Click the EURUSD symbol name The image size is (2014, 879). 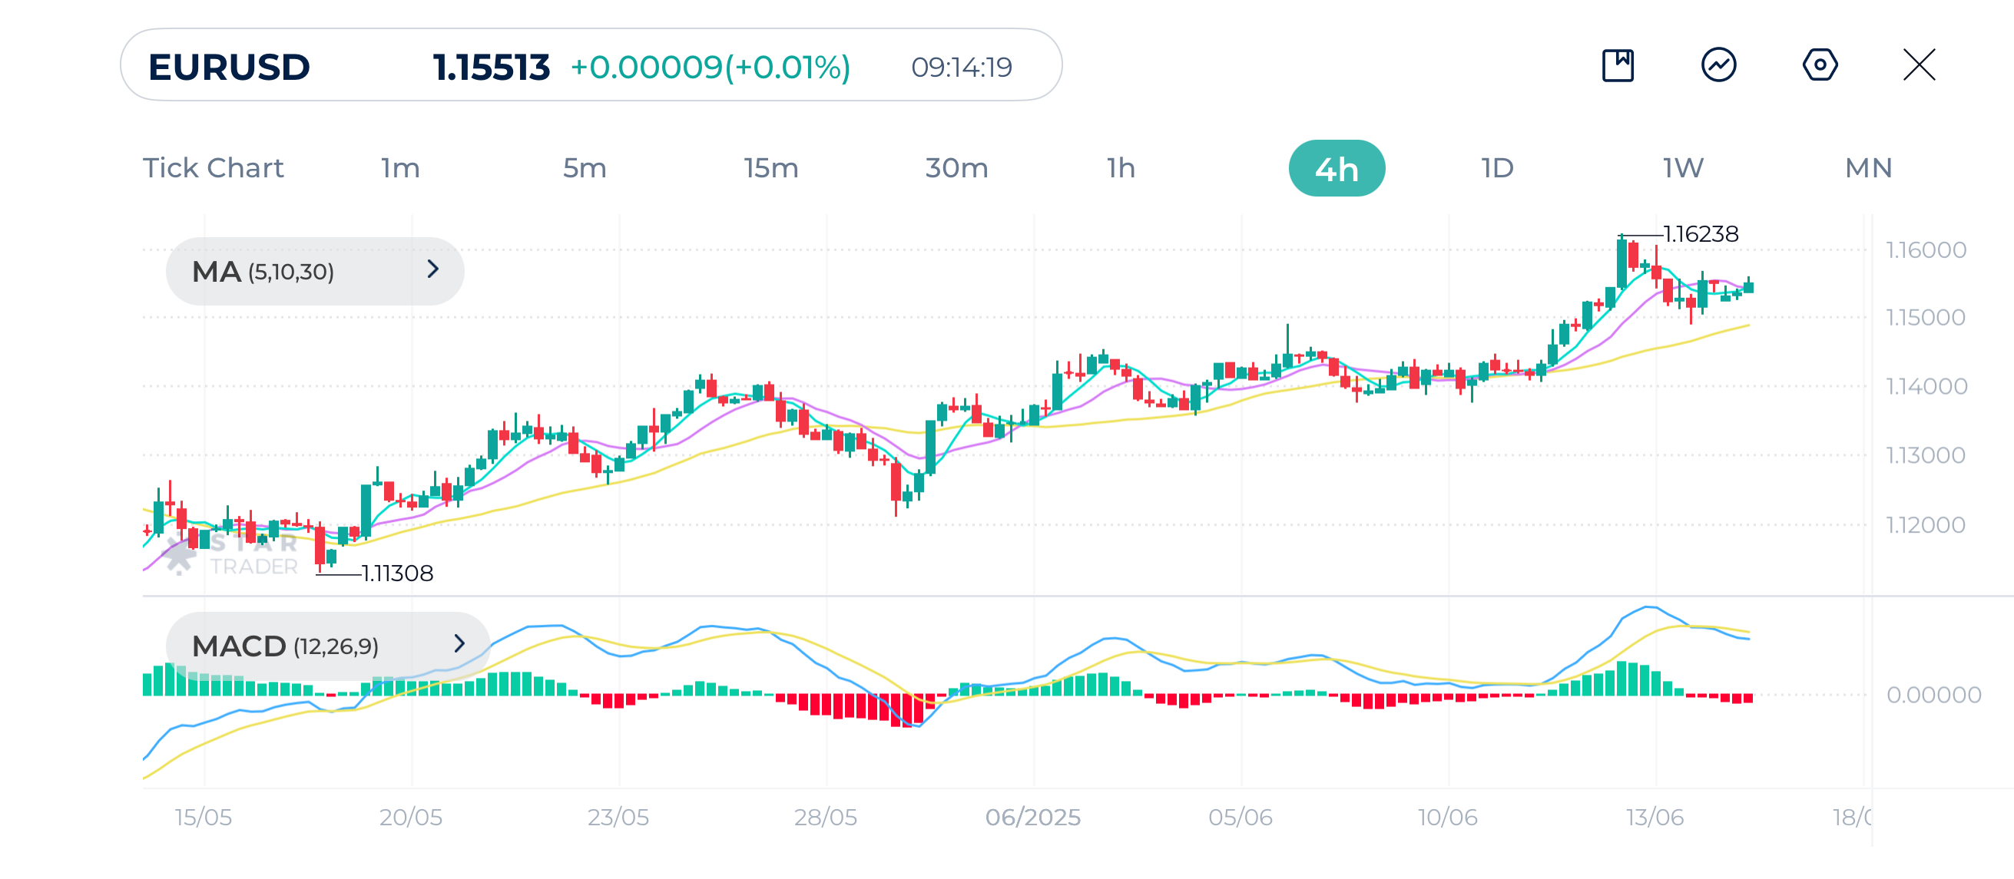229,67
